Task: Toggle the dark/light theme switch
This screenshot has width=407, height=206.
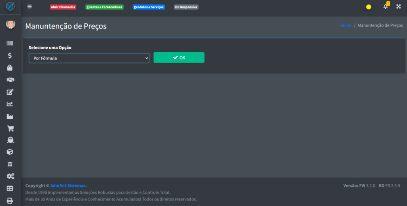Action: tap(367, 7)
